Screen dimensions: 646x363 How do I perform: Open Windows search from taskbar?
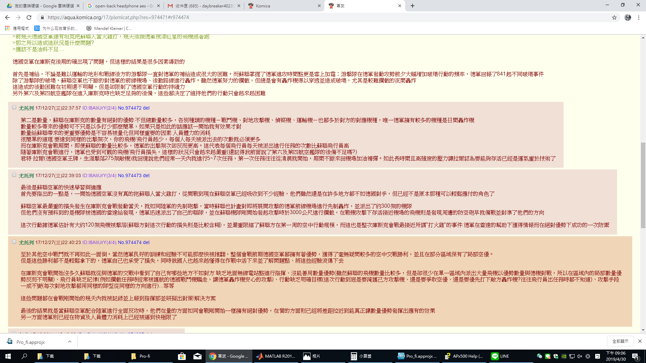point(24,356)
